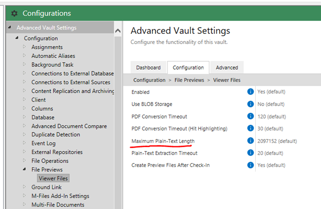
Task: Expand the Columns node arrow
Action: [24, 108]
